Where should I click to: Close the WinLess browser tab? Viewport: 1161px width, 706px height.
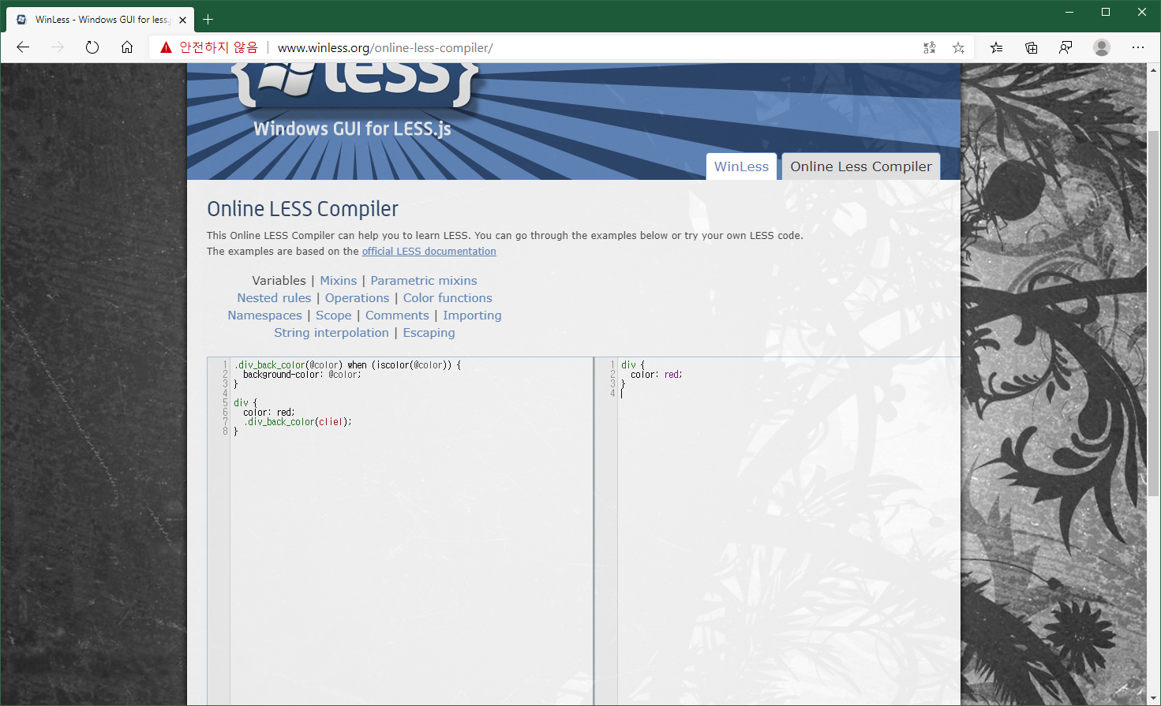coord(182,20)
